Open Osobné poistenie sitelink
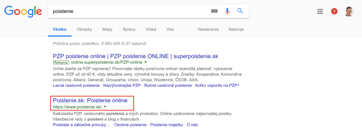 coord(130,125)
